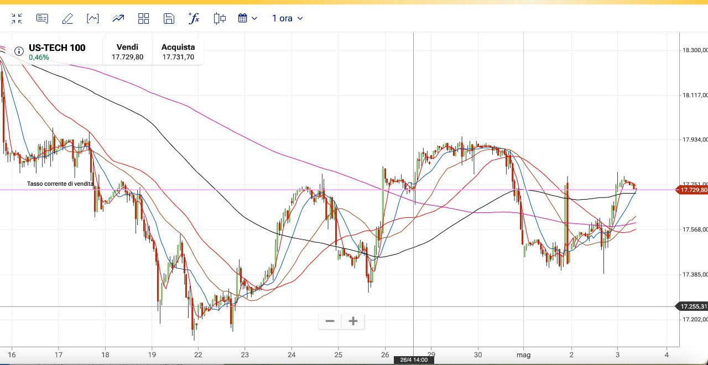The height and width of the screenshot is (365, 708).
Task: Click the 17.255,31 price axis marker
Action: [x=693, y=306]
